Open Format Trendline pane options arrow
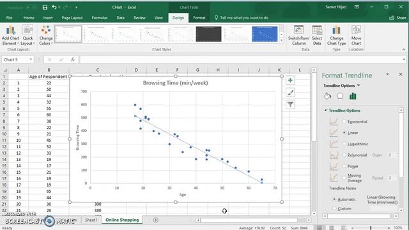The width and height of the screenshot is (409, 230). 387,74
